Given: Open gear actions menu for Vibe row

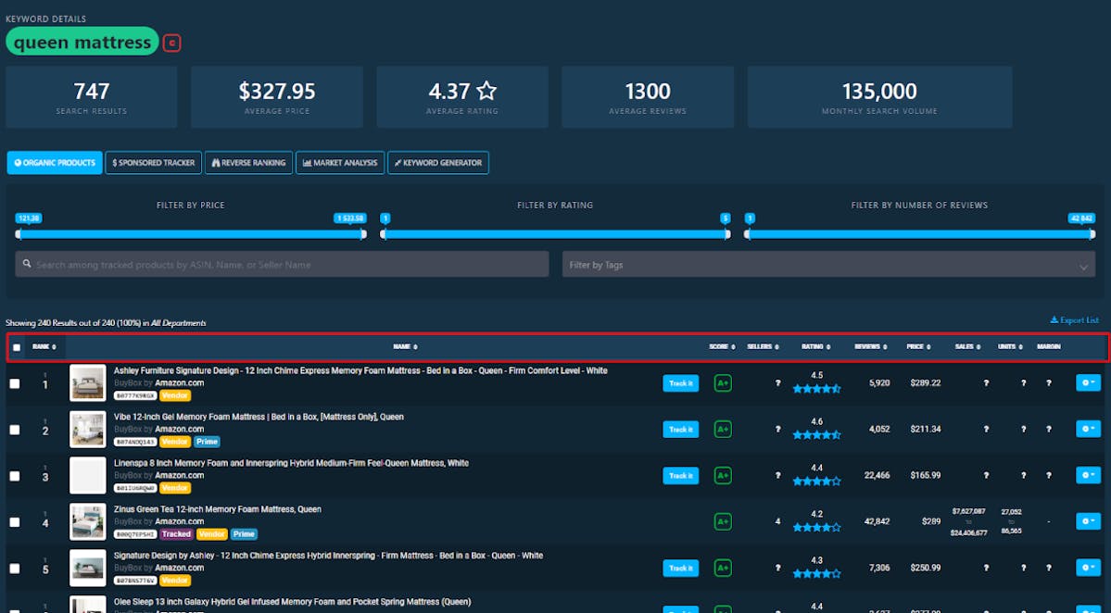Looking at the screenshot, I should [x=1088, y=429].
